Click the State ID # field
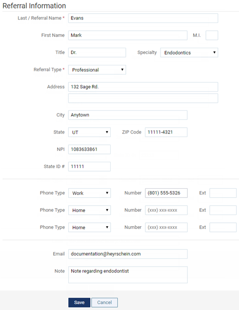 point(89,167)
